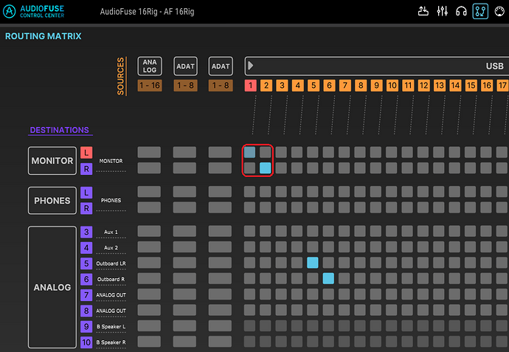
Task: Expand the ANALOG sources group
Action: click(x=150, y=66)
